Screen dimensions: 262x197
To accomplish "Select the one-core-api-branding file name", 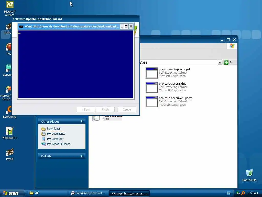I will coord(173,84).
